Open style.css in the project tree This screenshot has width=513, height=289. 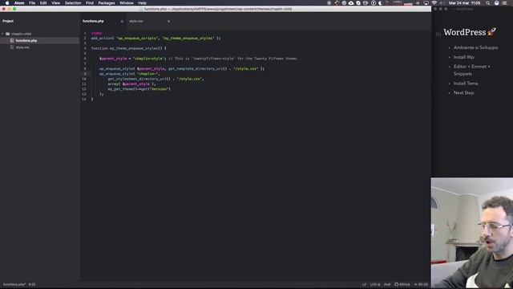point(22,47)
